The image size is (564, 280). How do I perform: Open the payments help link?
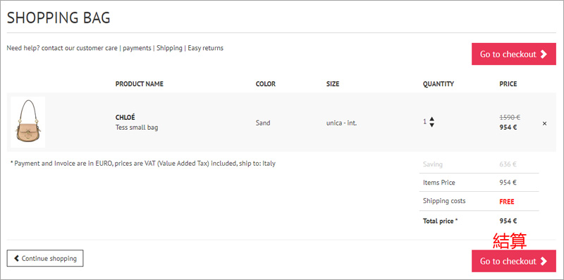click(137, 48)
